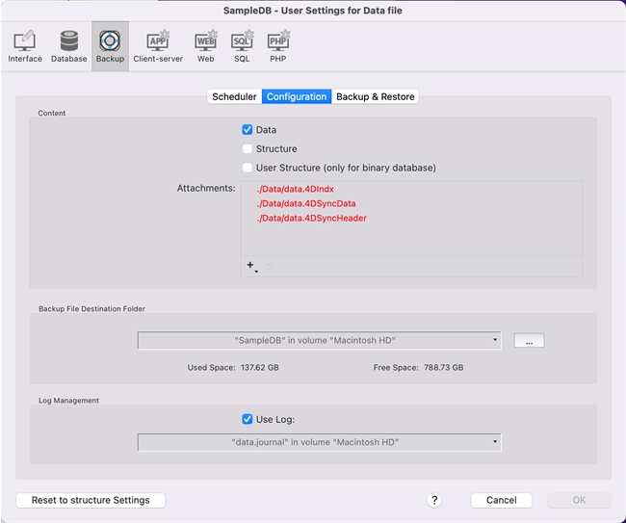626x523 pixels.
Task: Click Reset to structure Settings button
Action: tap(91, 500)
